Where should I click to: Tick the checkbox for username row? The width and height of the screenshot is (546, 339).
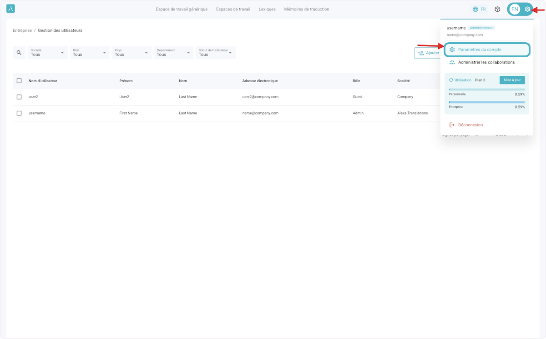coord(19,113)
